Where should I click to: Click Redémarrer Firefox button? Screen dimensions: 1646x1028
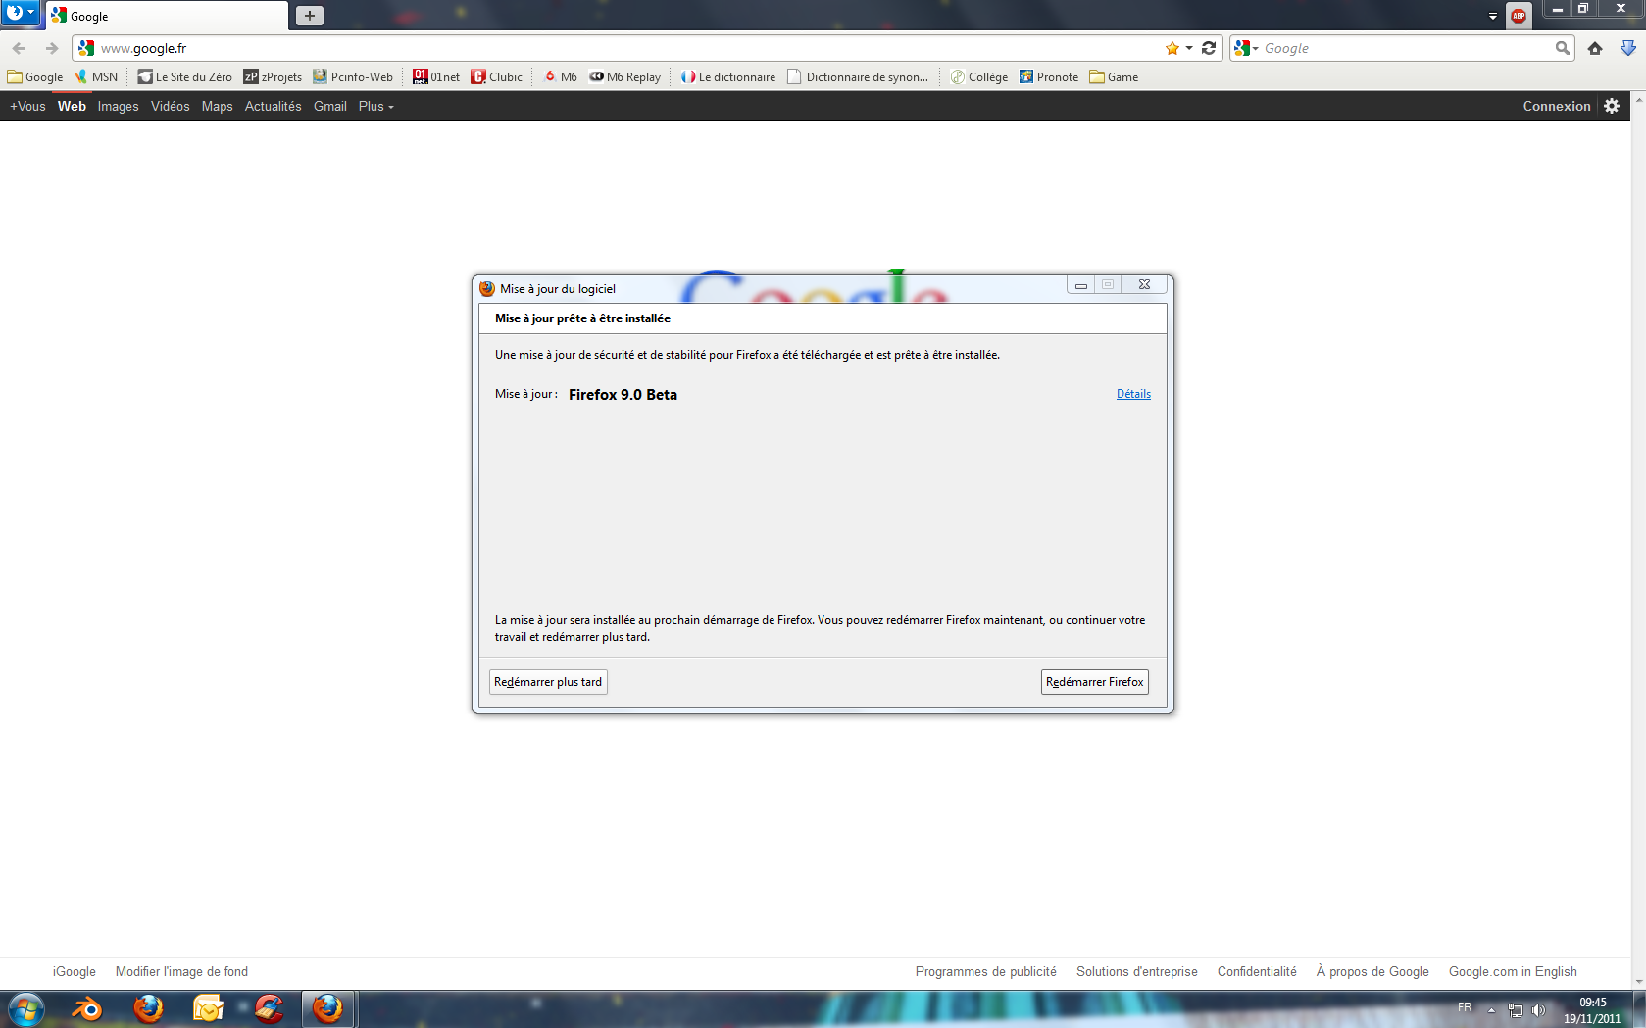1094,682
